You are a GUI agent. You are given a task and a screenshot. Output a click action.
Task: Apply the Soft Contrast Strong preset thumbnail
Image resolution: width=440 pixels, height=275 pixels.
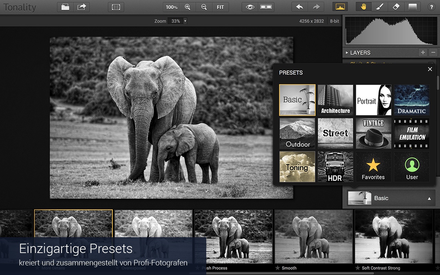tap(394, 236)
